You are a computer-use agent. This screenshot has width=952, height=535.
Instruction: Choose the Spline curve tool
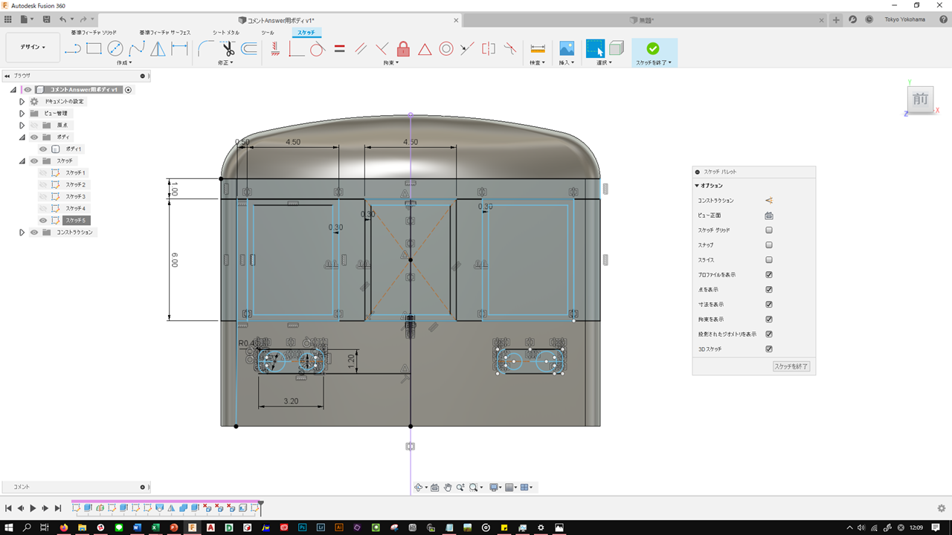coord(137,49)
